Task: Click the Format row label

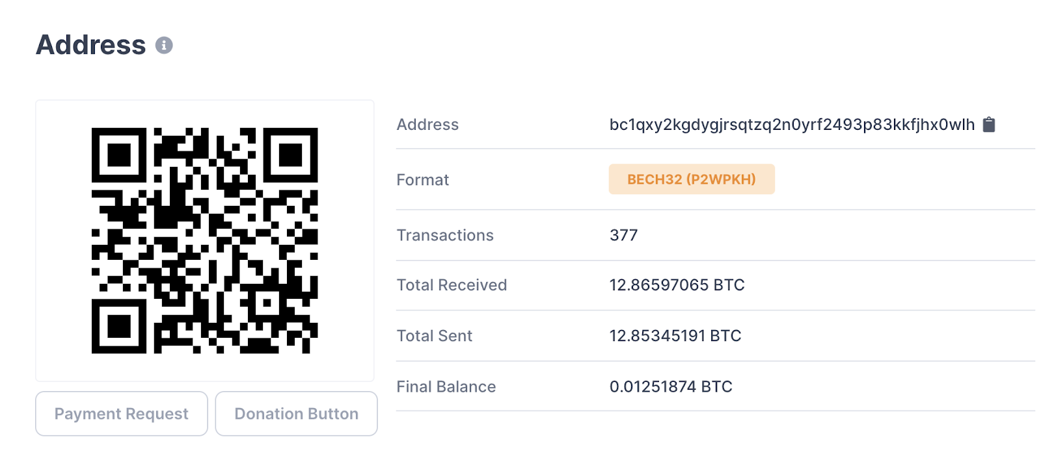Action: [x=423, y=180]
